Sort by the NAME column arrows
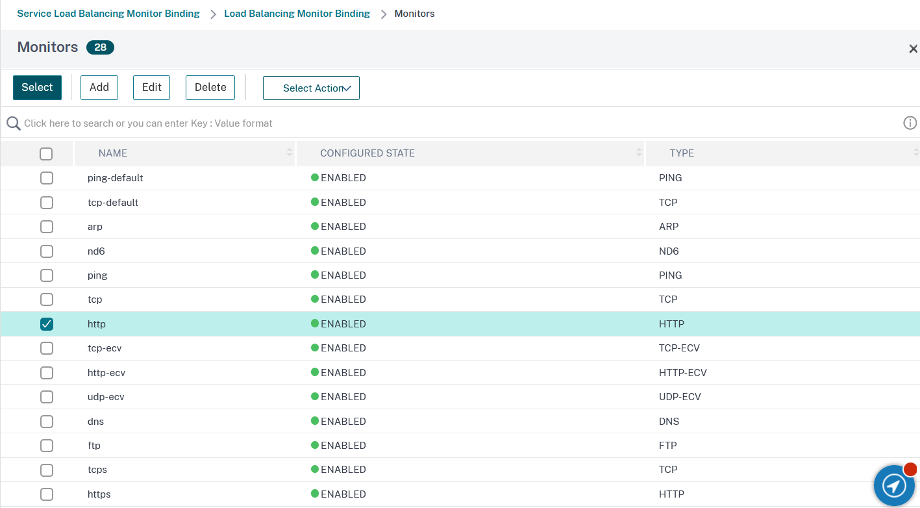The image size is (920, 508). [290, 153]
